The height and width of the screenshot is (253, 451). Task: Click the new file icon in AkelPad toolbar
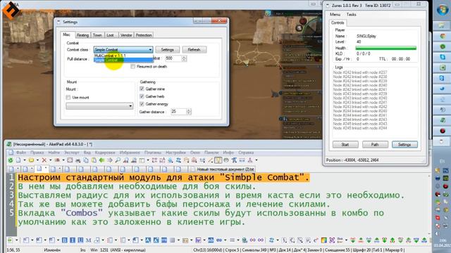[18, 160]
